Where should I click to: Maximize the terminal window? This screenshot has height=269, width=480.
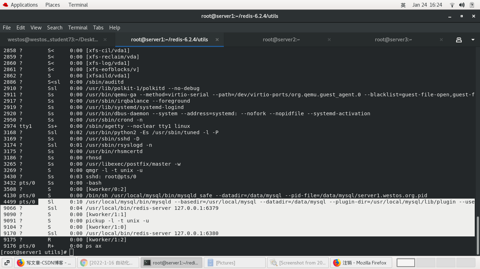(x=462, y=16)
